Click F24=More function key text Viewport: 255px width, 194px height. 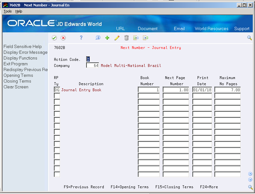pyautogui.click(x=209, y=187)
